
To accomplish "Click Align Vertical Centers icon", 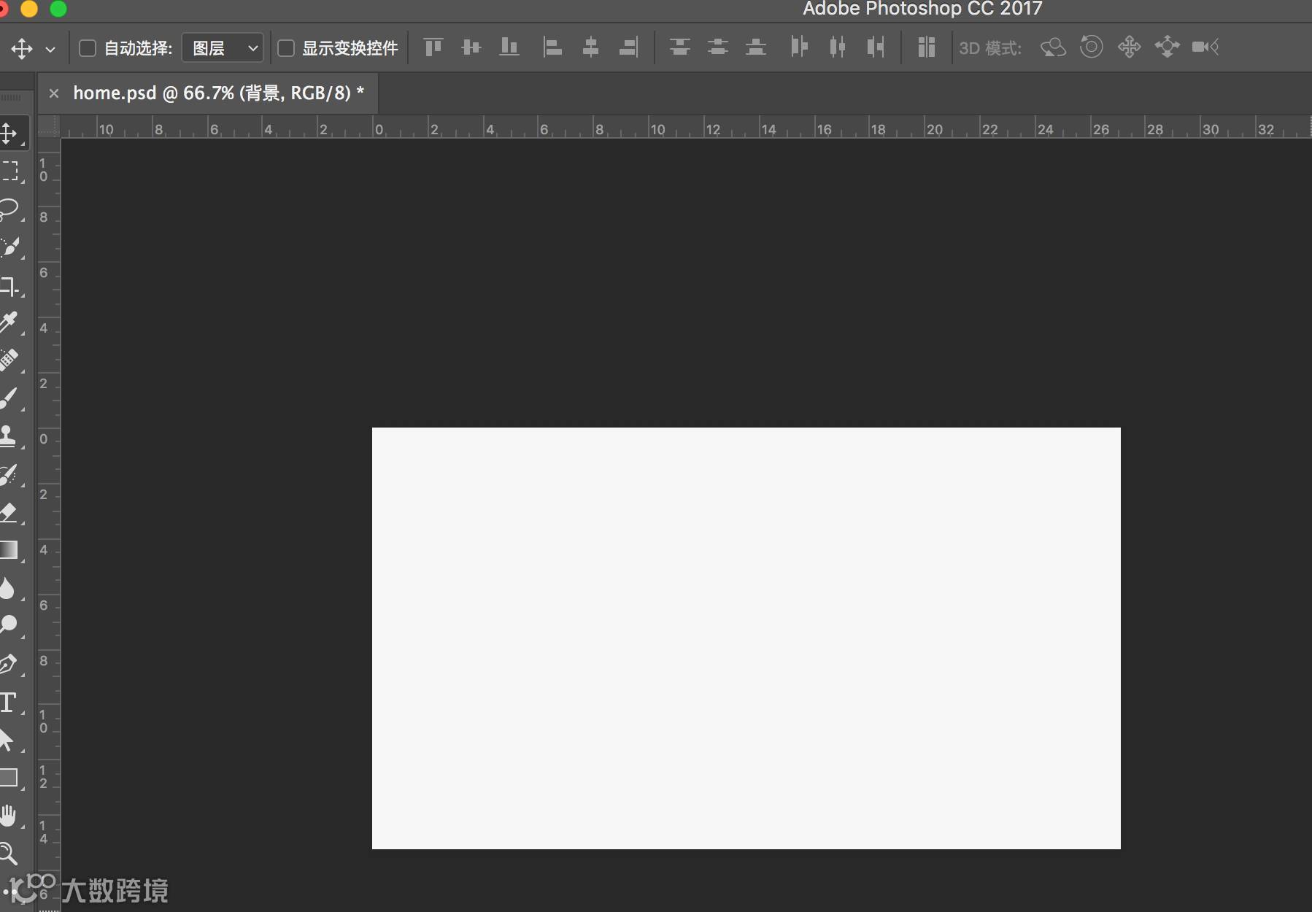I will (x=471, y=47).
